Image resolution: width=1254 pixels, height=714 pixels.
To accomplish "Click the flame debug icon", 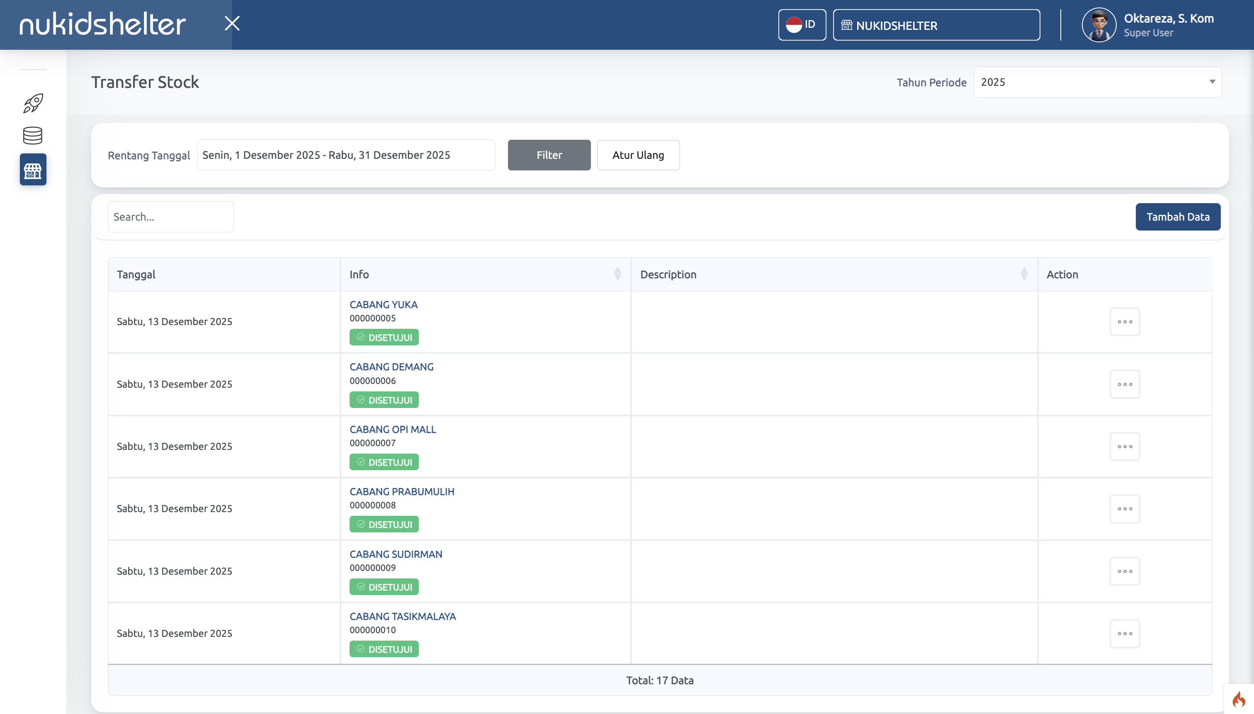I will (1238, 699).
